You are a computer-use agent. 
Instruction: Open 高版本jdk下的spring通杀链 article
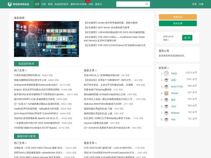[97, 90]
